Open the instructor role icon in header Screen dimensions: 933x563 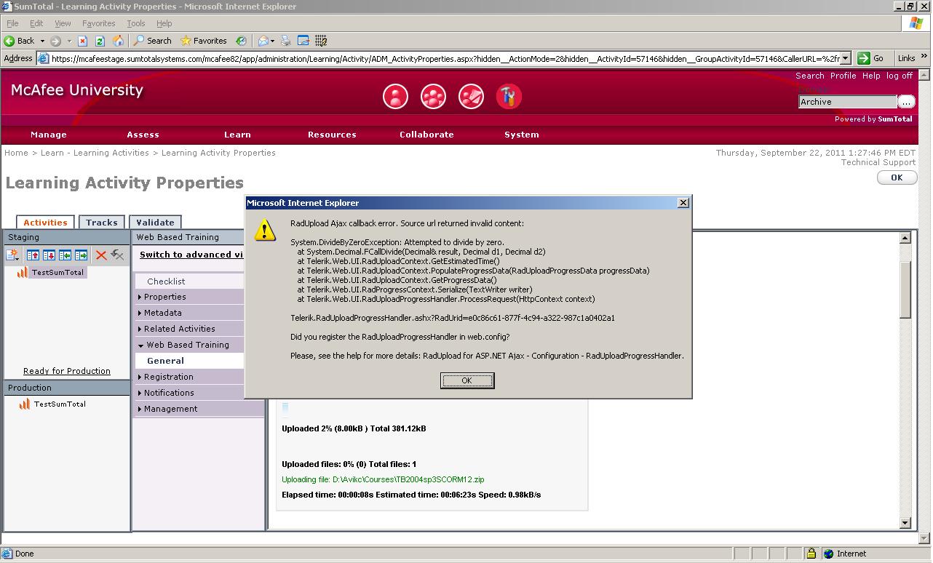tap(471, 96)
